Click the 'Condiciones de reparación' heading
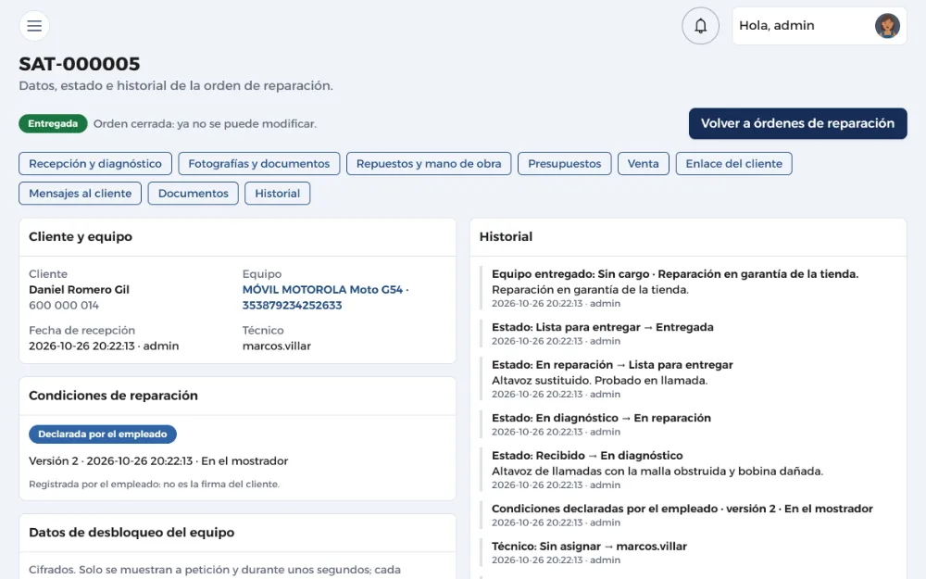This screenshot has height=579, width=926. (113, 396)
